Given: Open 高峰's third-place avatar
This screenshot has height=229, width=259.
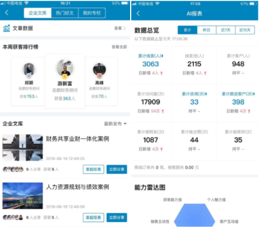Looking at the screenshot, I should pos(100,69).
